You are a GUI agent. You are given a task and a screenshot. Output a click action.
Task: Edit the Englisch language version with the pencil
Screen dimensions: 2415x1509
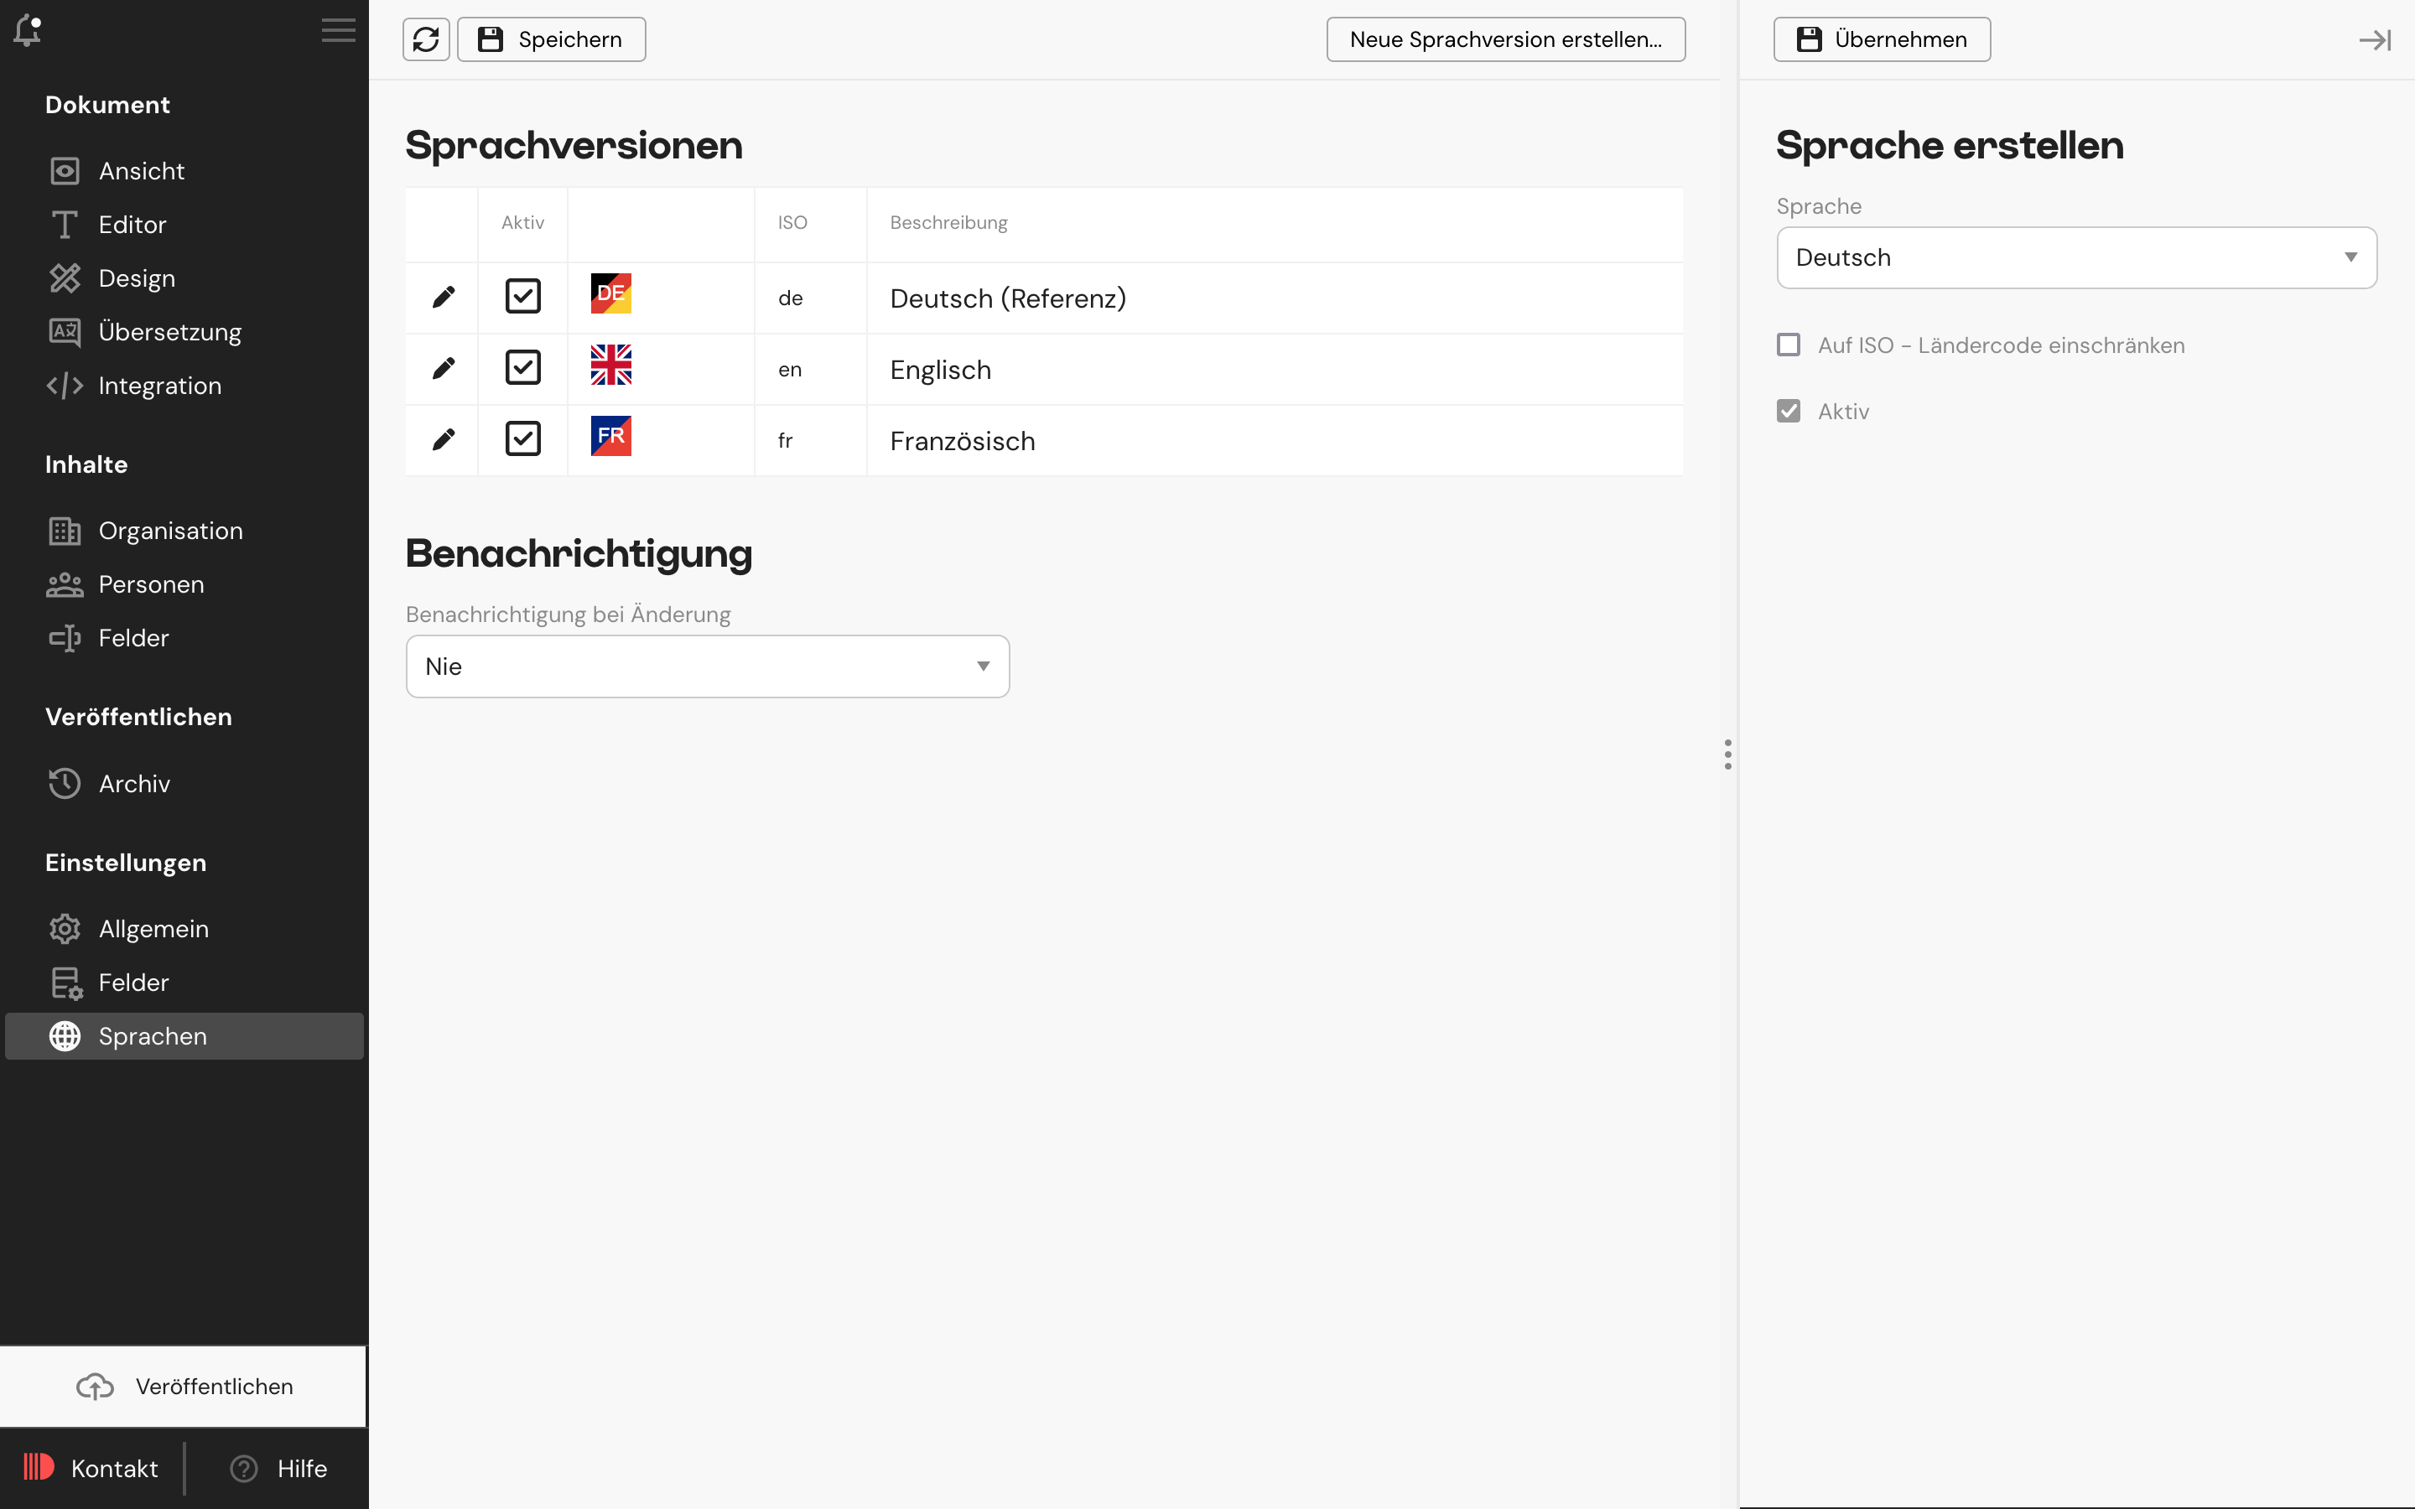(444, 367)
